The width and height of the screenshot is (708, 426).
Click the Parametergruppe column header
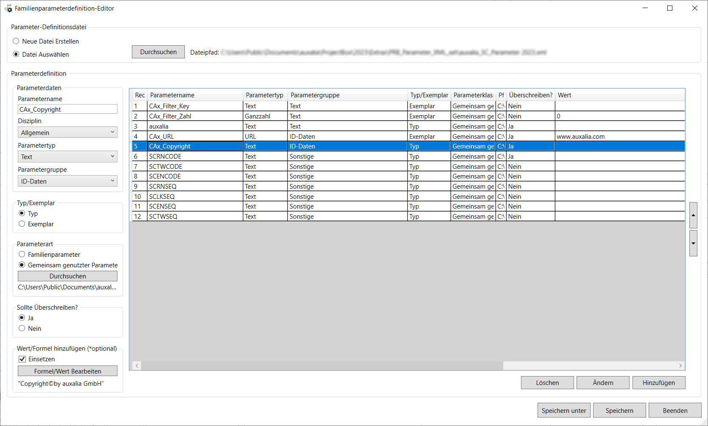pos(347,95)
